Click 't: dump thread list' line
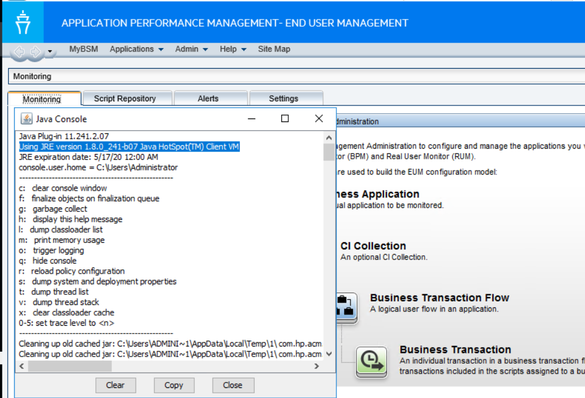The image size is (585, 398). [x=54, y=292]
